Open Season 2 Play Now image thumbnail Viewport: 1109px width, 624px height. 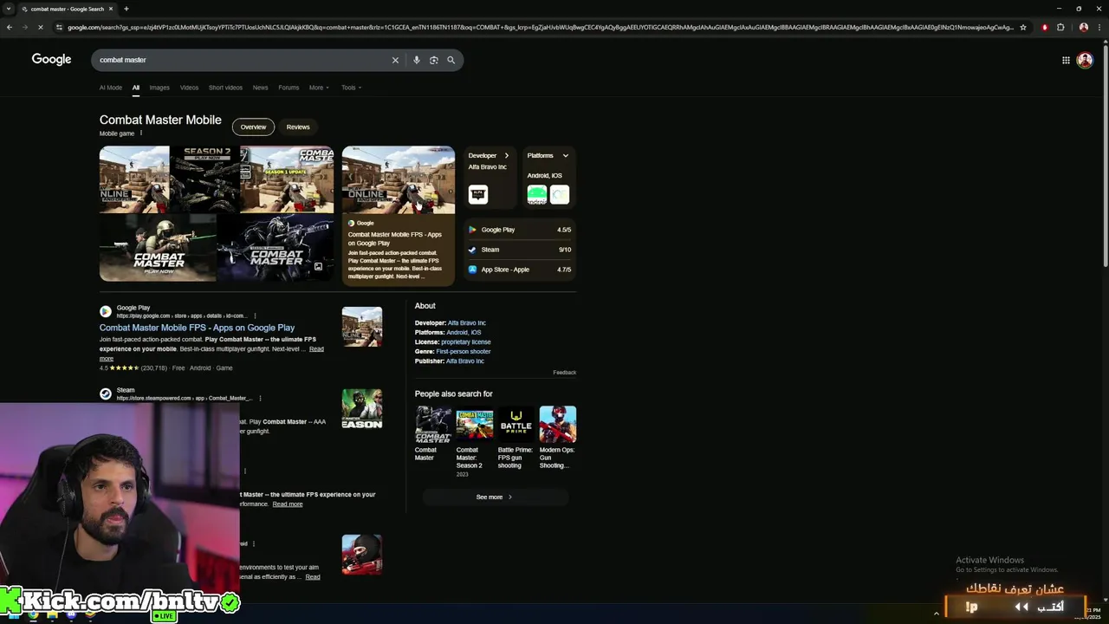pyautogui.click(x=204, y=179)
